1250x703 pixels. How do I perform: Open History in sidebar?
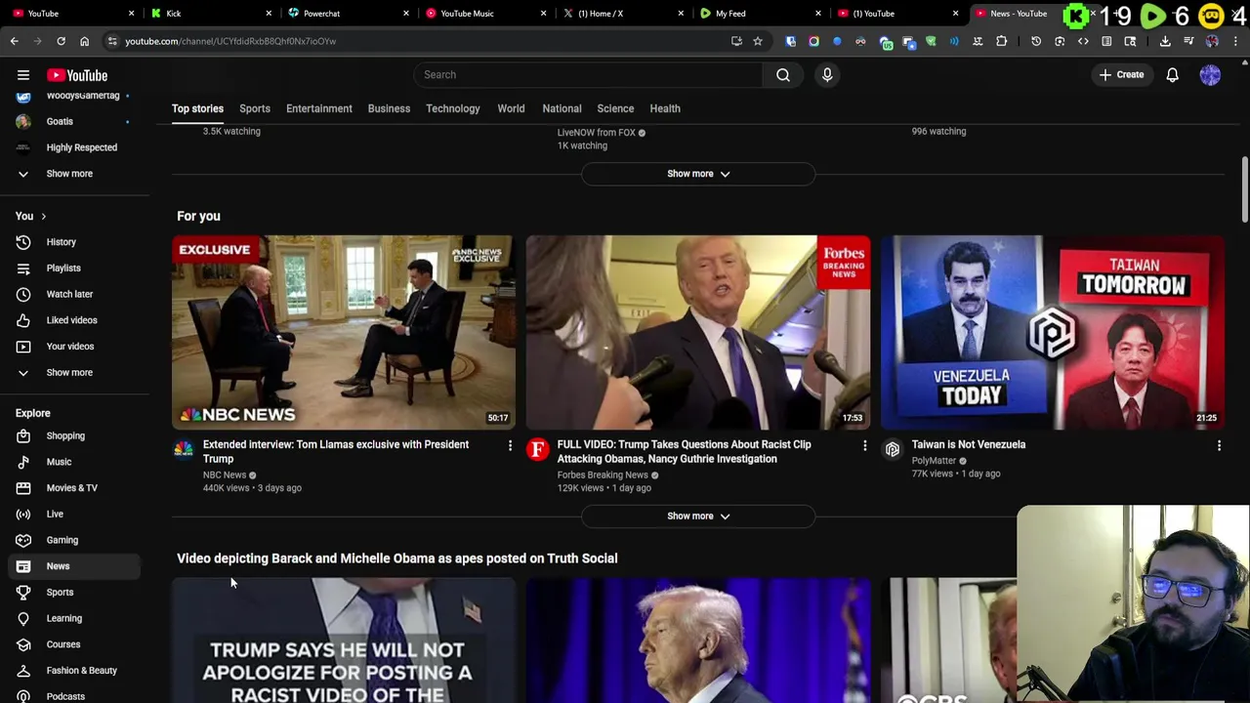(x=75, y=242)
